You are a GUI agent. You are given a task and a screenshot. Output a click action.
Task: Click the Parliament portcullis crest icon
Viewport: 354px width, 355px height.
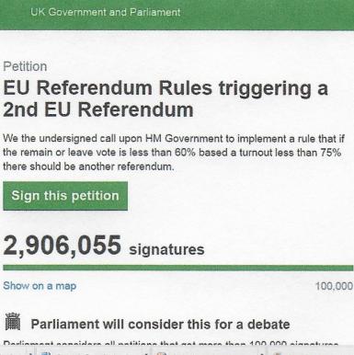[x=13, y=321]
